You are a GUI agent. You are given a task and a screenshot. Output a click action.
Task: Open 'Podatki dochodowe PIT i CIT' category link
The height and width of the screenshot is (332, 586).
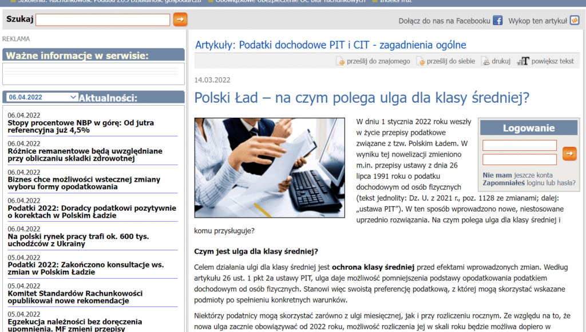pos(330,45)
